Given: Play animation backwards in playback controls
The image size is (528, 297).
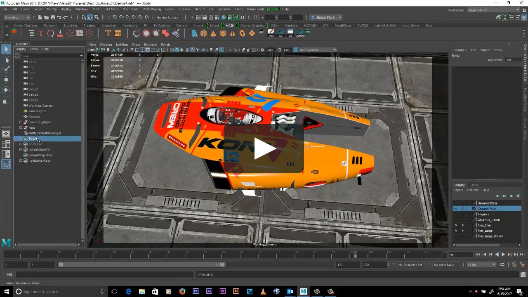Looking at the screenshot, I should [497, 255].
